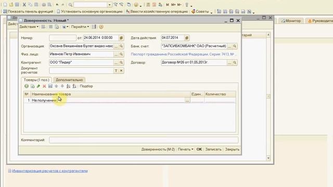Click magnifier next to Физ. лицо field
This screenshot has width=333, height=187.
[x=121, y=54]
